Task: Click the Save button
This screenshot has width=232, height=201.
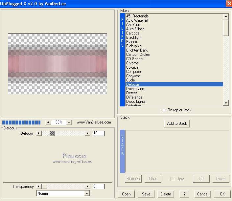Action: click(x=146, y=194)
